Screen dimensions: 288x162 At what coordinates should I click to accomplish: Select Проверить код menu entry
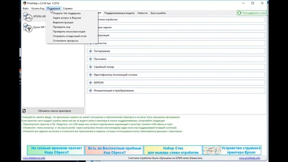click(61, 27)
